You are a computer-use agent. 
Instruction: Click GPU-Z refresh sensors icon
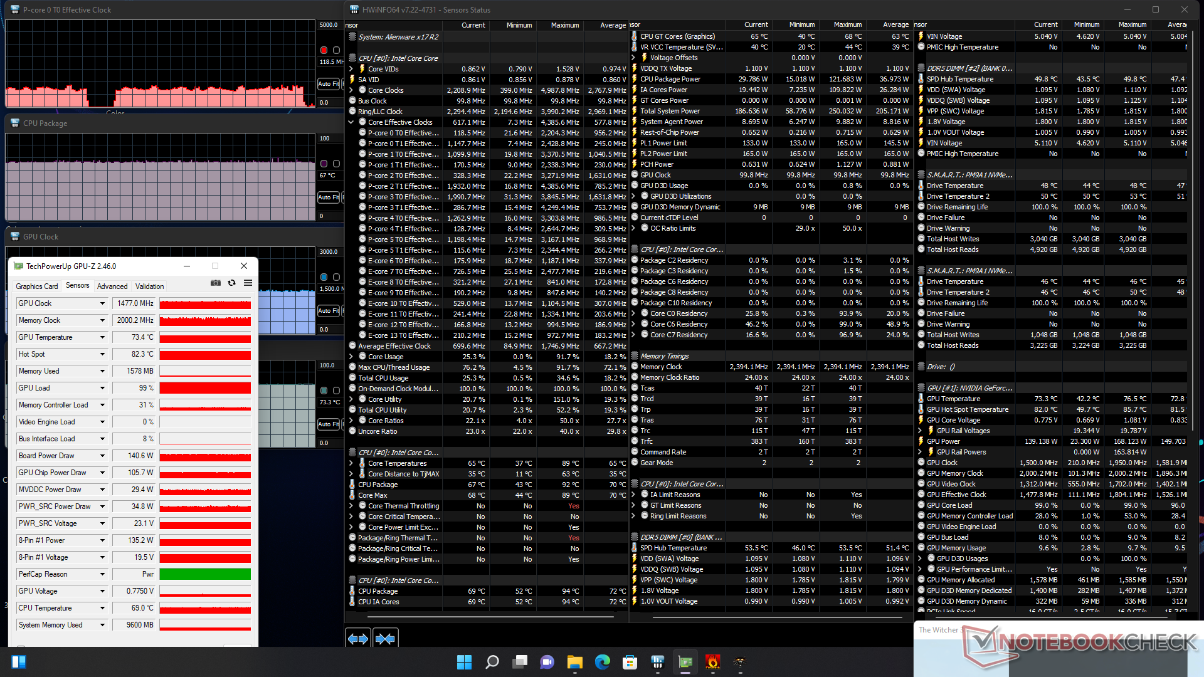[x=231, y=283]
